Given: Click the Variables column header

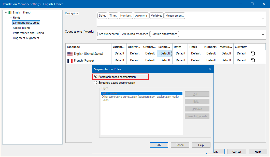Looking at the screenshot, I should (x=119, y=47).
